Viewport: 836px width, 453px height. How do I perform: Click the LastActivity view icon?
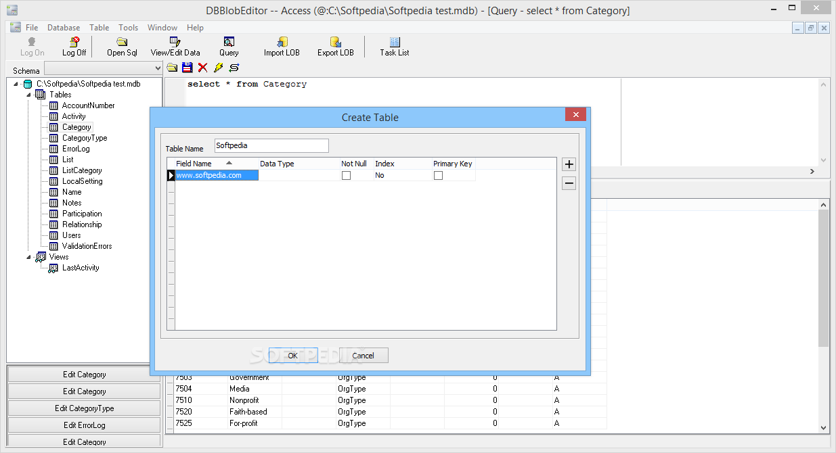pos(53,268)
